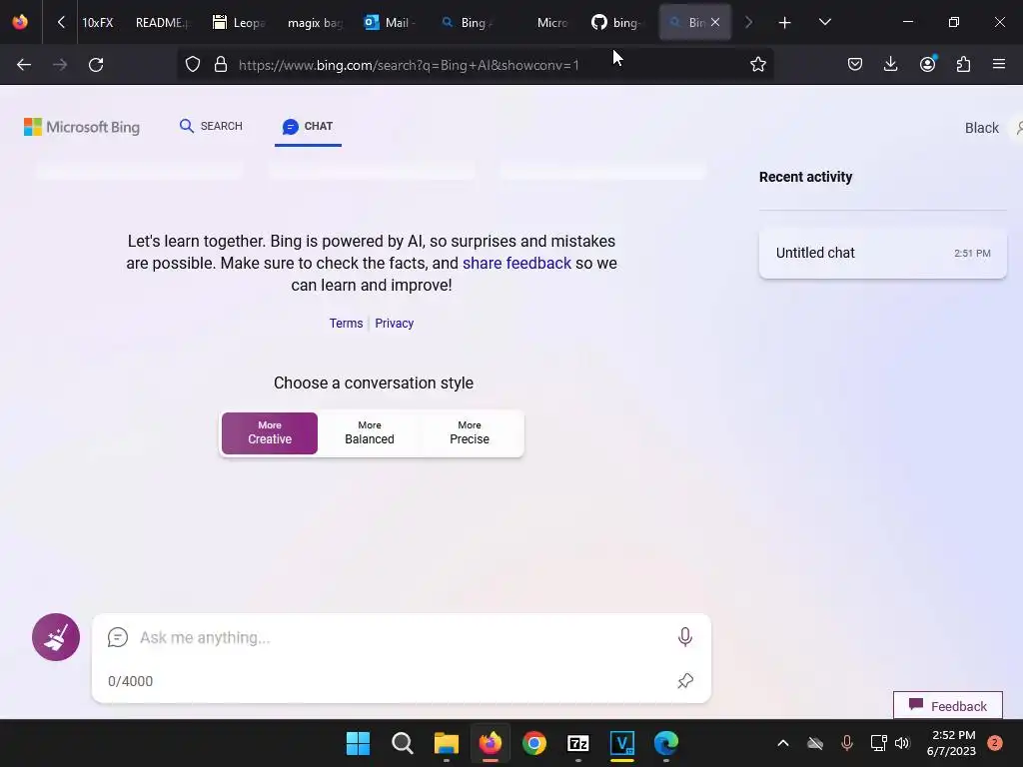Select More Precise conversation style
1023x767 pixels.
point(470,433)
